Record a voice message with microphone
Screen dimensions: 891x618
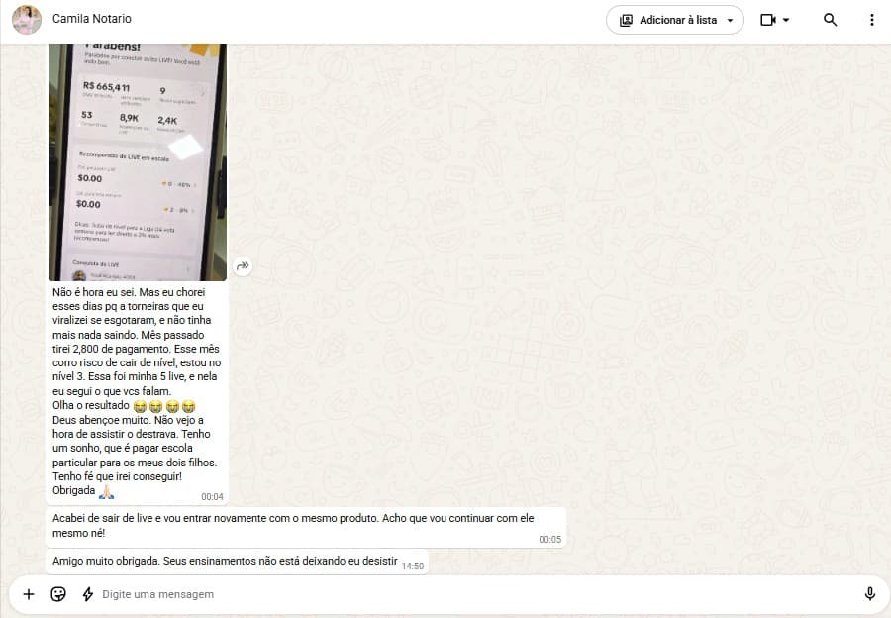(x=869, y=594)
